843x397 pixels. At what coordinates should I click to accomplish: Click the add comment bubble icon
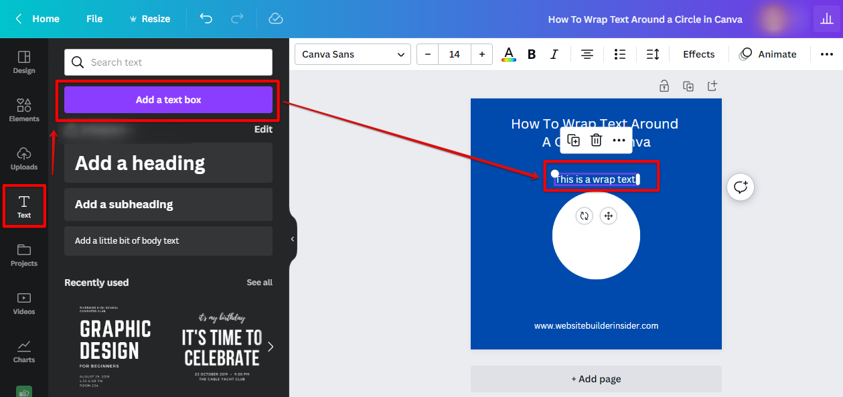click(x=741, y=187)
